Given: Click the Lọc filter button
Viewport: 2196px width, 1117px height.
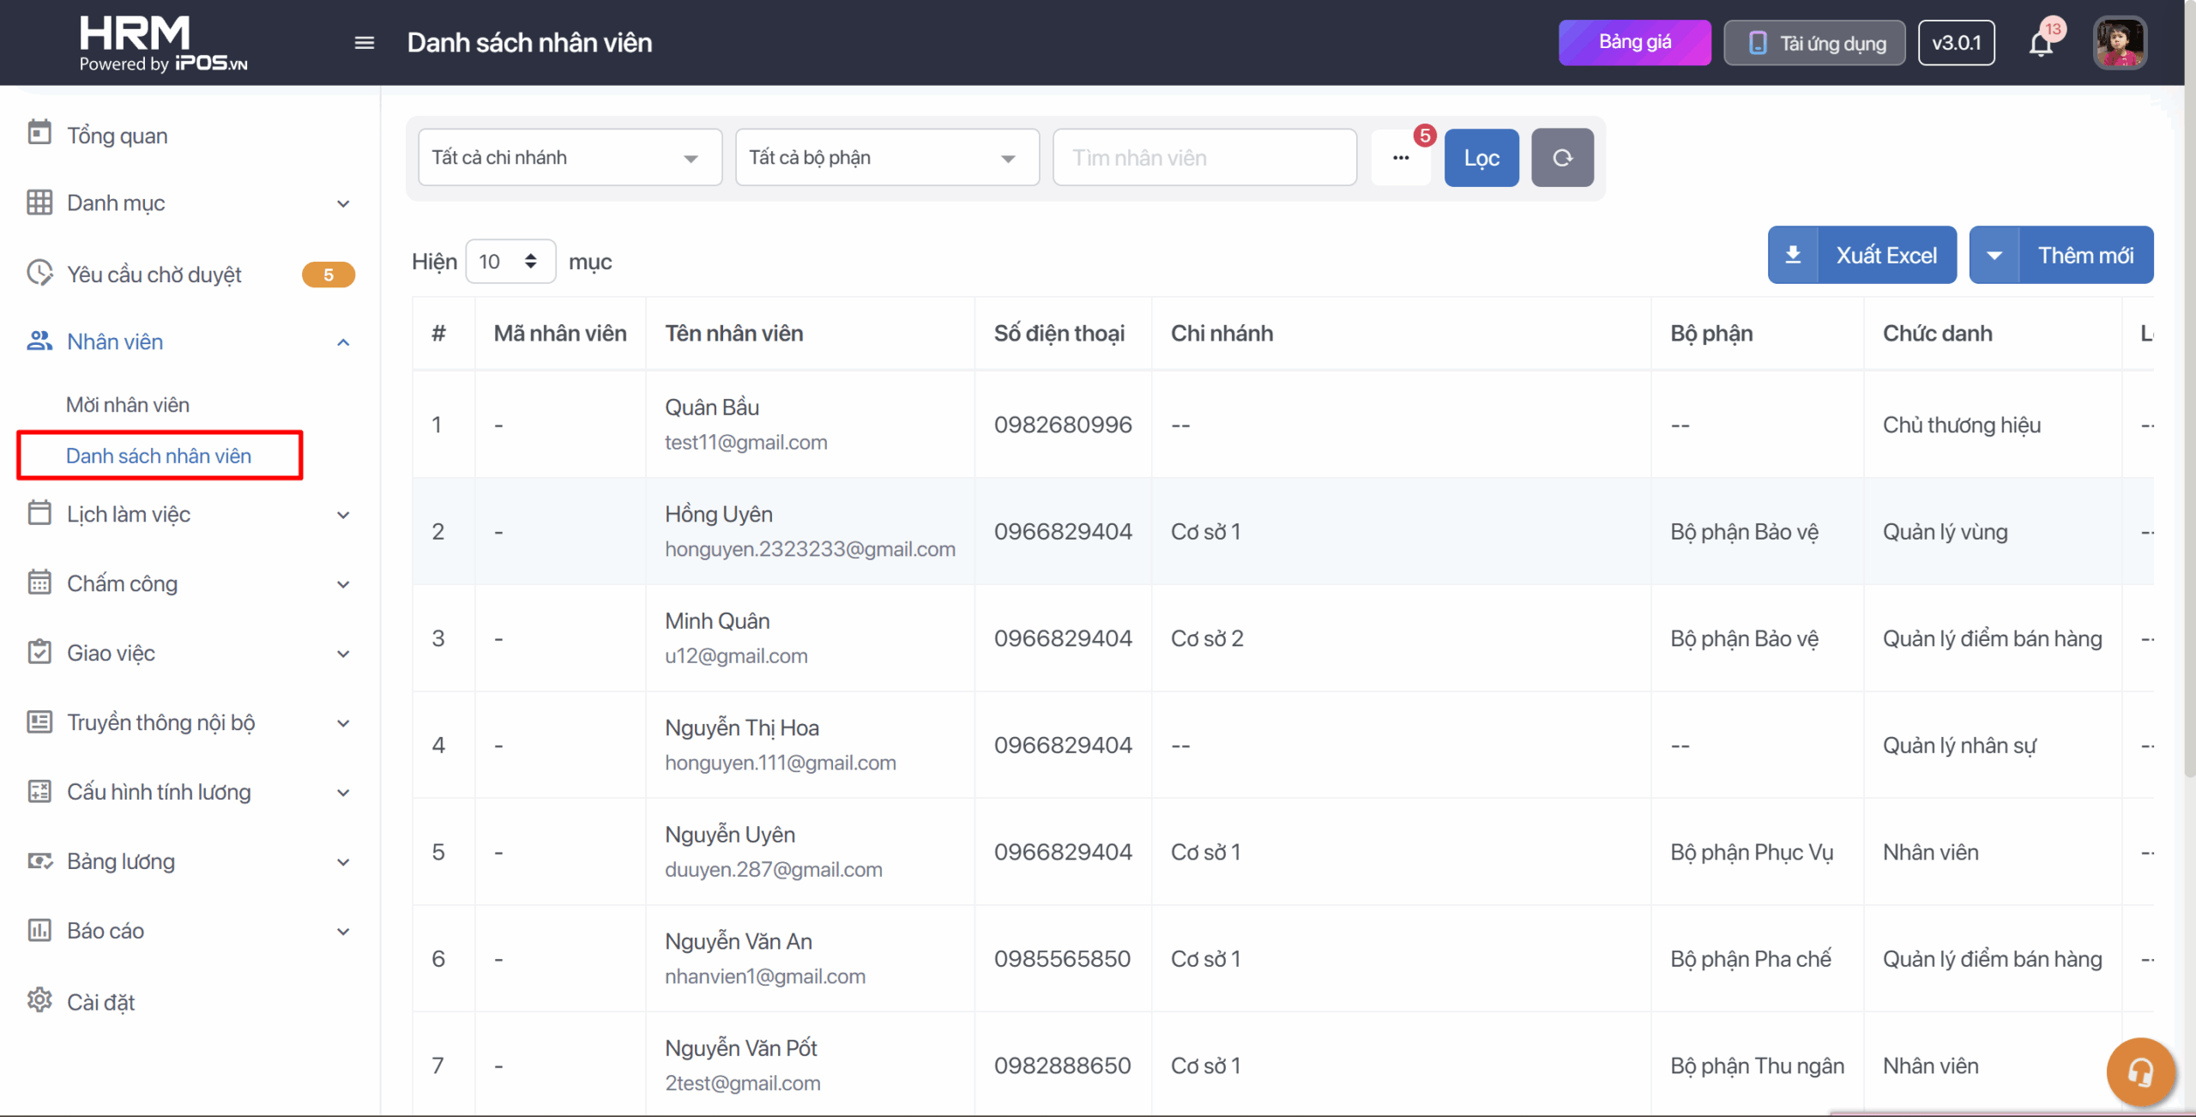Looking at the screenshot, I should (x=1481, y=158).
